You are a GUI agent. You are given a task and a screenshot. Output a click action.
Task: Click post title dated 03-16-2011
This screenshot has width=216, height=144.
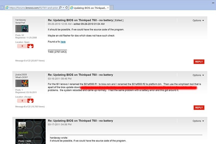tap(80, 75)
